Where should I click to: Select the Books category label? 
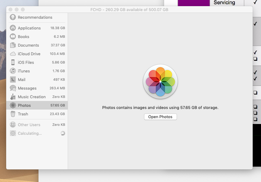(23, 37)
